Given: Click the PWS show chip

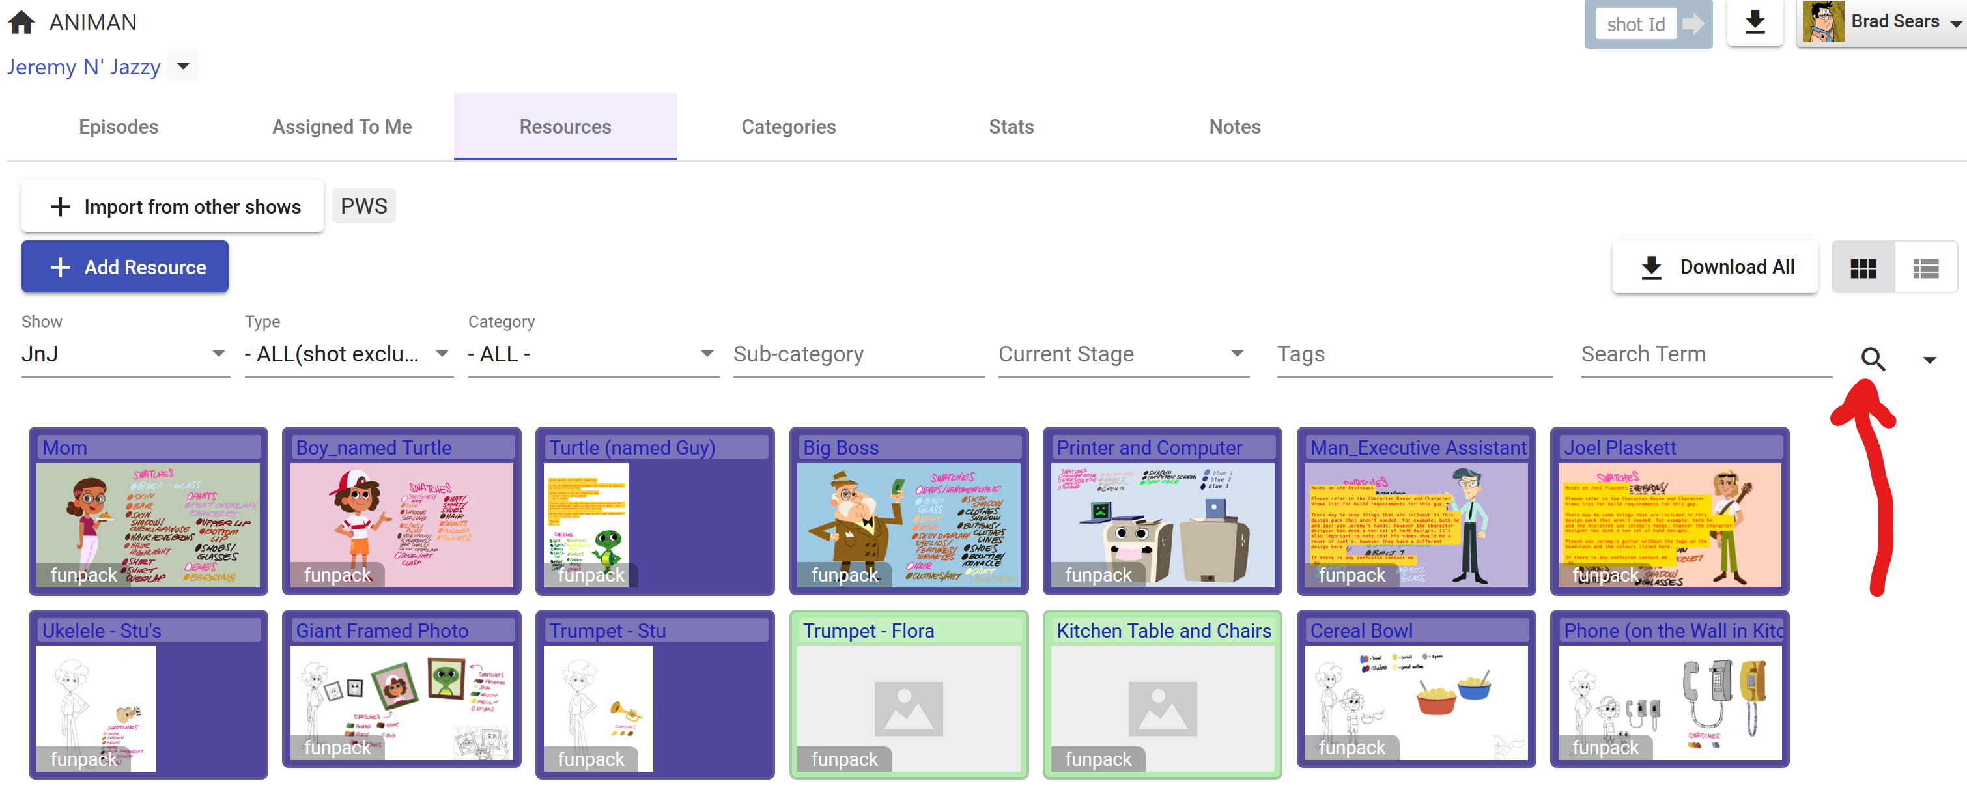Looking at the screenshot, I should click(x=363, y=206).
